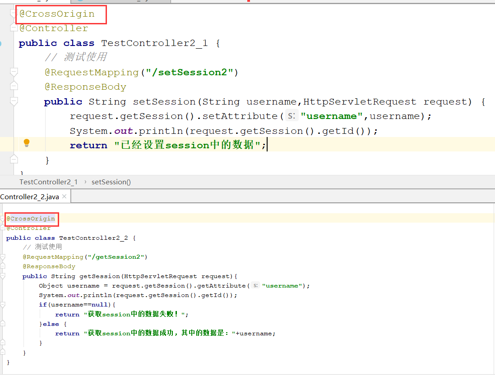Collapse fold marker beside top pane @ResponseBody
Image resolution: width=495 pixels, height=375 pixels.
[14, 86]
